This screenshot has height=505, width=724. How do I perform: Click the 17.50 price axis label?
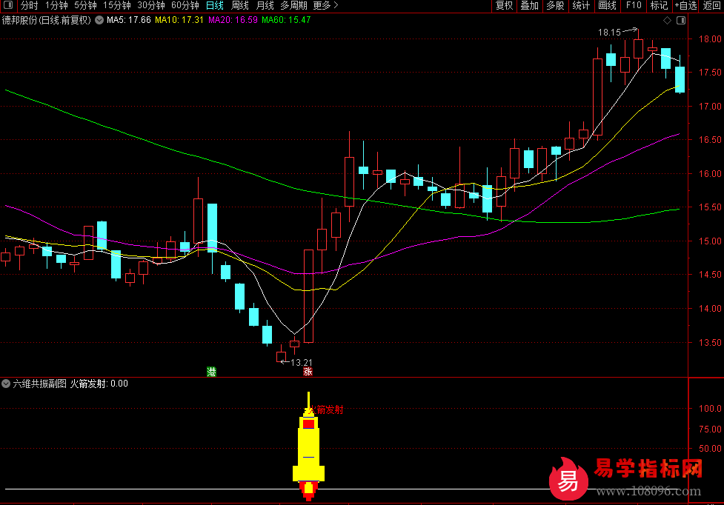(x=710, y=73)
